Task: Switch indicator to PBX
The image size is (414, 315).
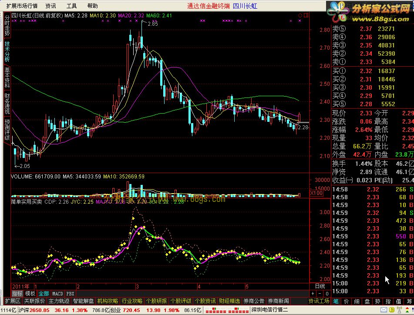Action: (x=70, y=293)
